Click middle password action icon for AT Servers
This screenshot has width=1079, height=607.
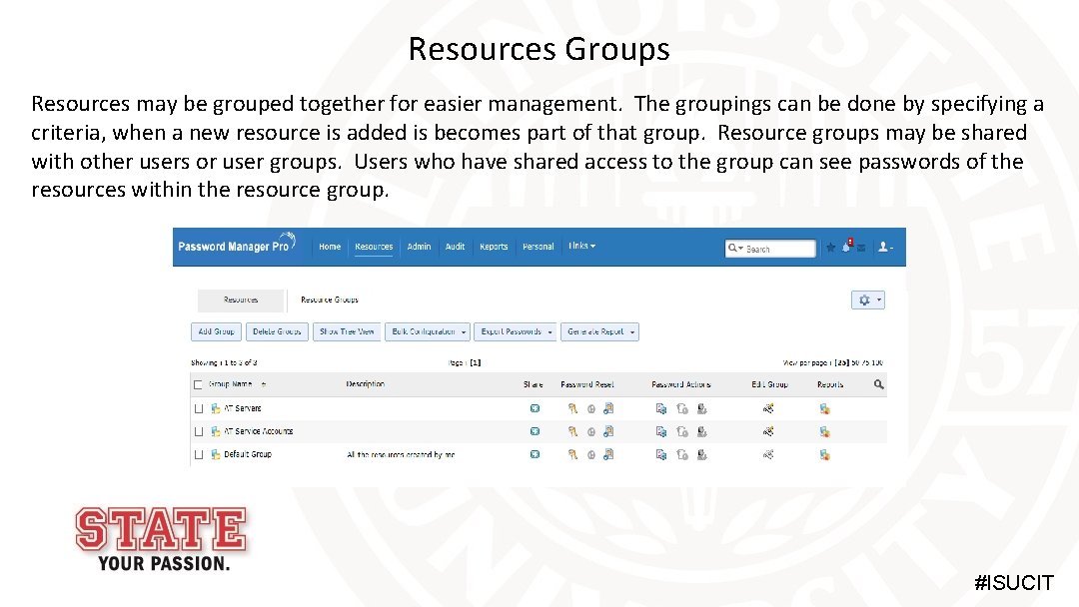coord(682,409)
